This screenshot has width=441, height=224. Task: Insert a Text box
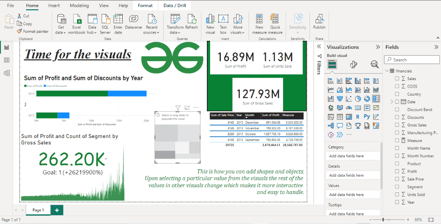point(223,24)
